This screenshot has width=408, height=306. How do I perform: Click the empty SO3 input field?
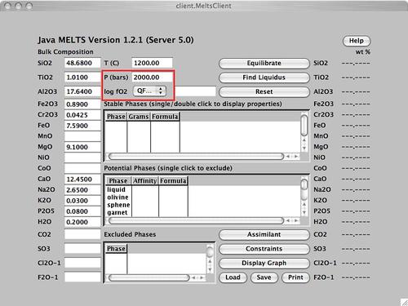82,249
